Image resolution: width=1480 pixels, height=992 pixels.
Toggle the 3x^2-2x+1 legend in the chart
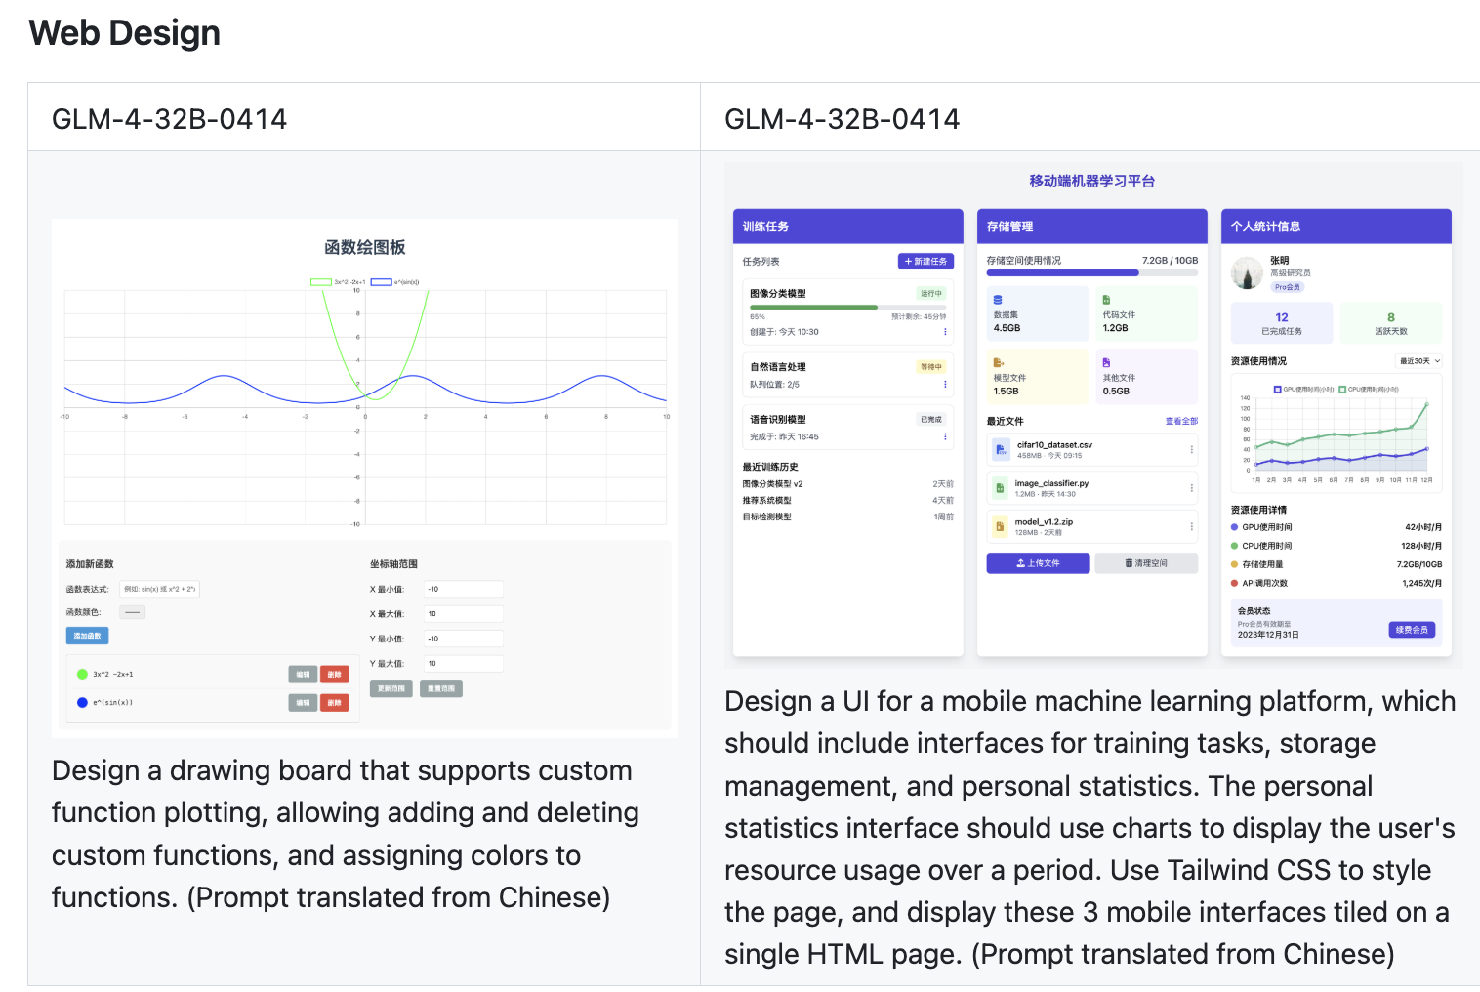click(x=321, y=282)
